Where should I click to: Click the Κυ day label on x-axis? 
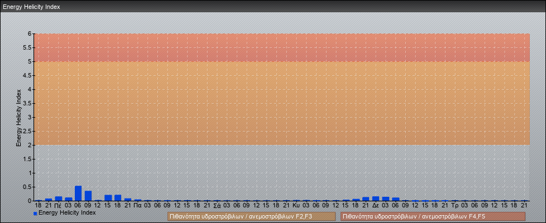tap(296, 205)
